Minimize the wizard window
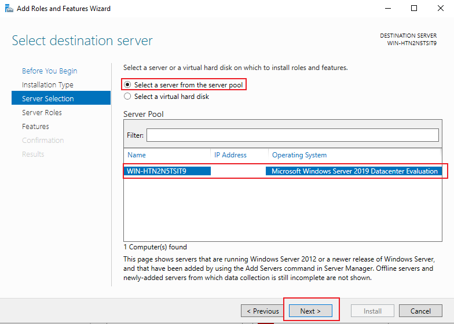454x324 pixels. [388, 8]
